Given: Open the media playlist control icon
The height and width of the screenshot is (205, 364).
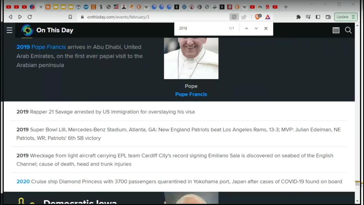Looking at the screenshot, I should [x=308, y=17].
